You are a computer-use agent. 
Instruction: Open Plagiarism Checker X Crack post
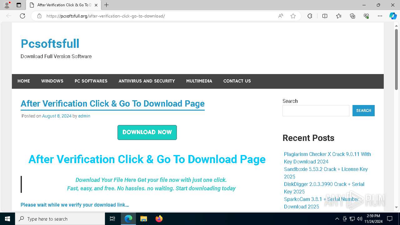(327, 158)
